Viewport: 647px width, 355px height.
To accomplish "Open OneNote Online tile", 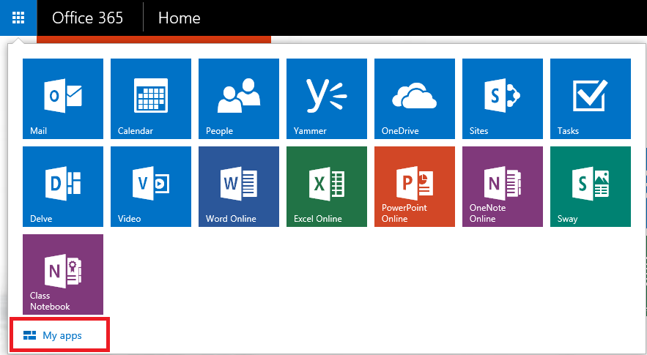I will tap(503, 187).
